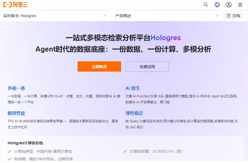Open the hamburger menu icon
This screenshot has width=248, height=163.
click(240, 5)
